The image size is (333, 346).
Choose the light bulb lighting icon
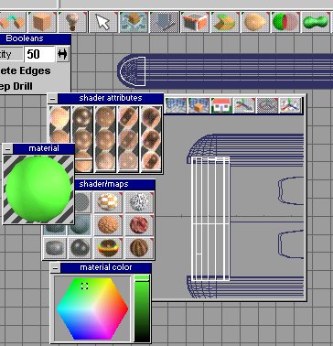[72, 22]
